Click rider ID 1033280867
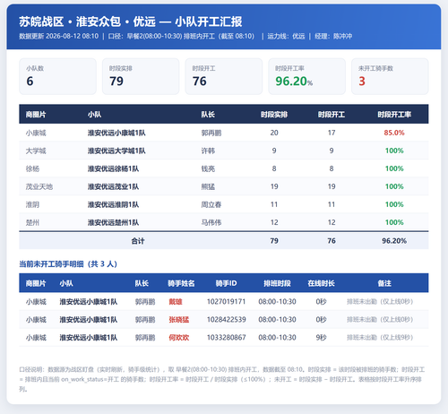 point(227,338)
